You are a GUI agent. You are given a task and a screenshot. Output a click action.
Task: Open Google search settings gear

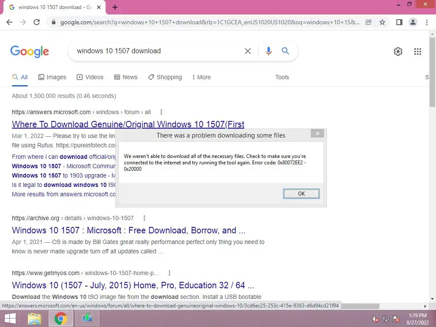(x=398, y=52)
